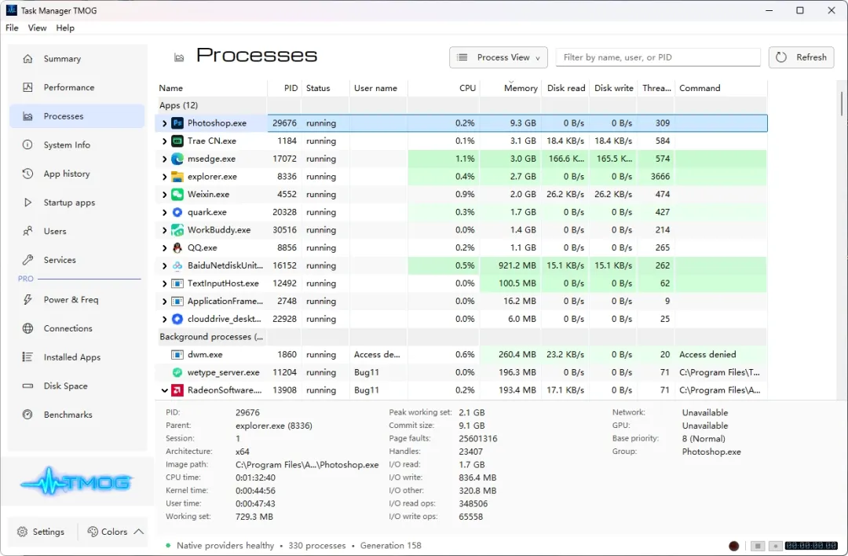The height and width of the screenshot is (556, 848).
Task: Switch to the Performance tab
Action: [x=77, y=87]
